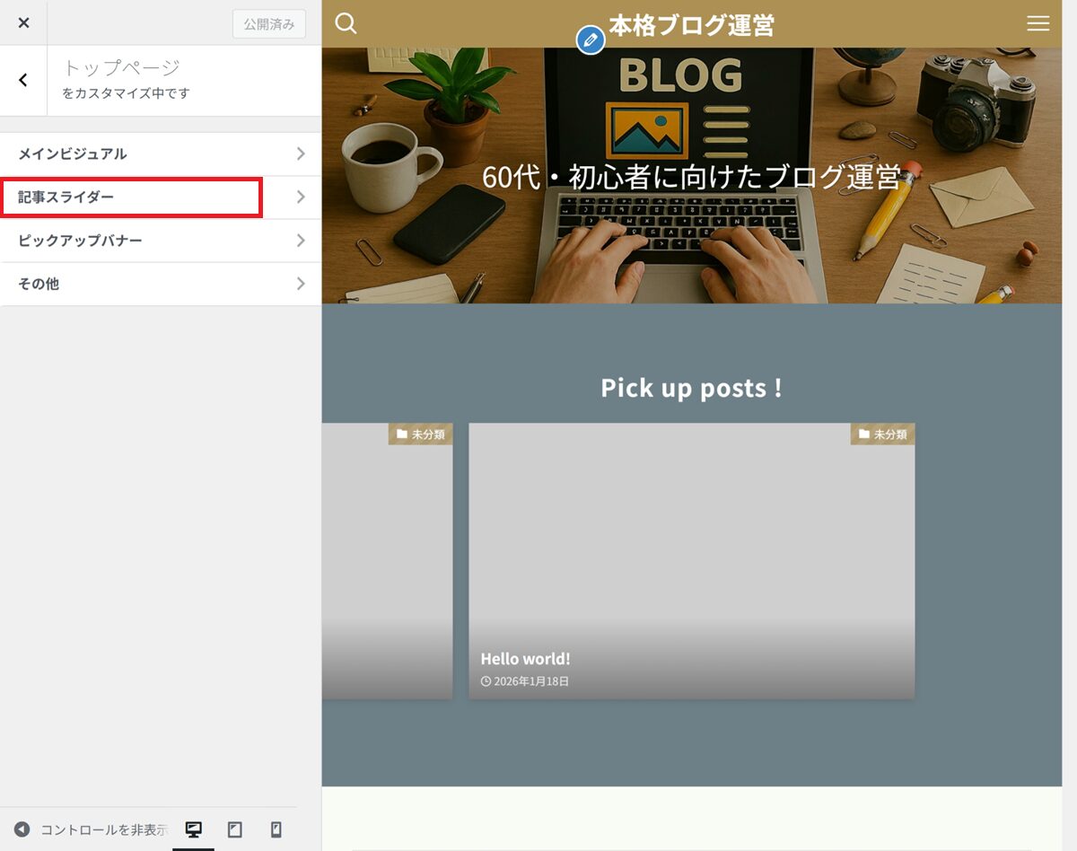Click the blue pencil edit shortcut icon
1077x851 pixels.
point(590,40)
